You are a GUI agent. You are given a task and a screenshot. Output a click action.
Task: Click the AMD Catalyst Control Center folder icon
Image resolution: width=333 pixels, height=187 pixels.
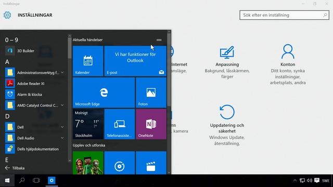10,105
